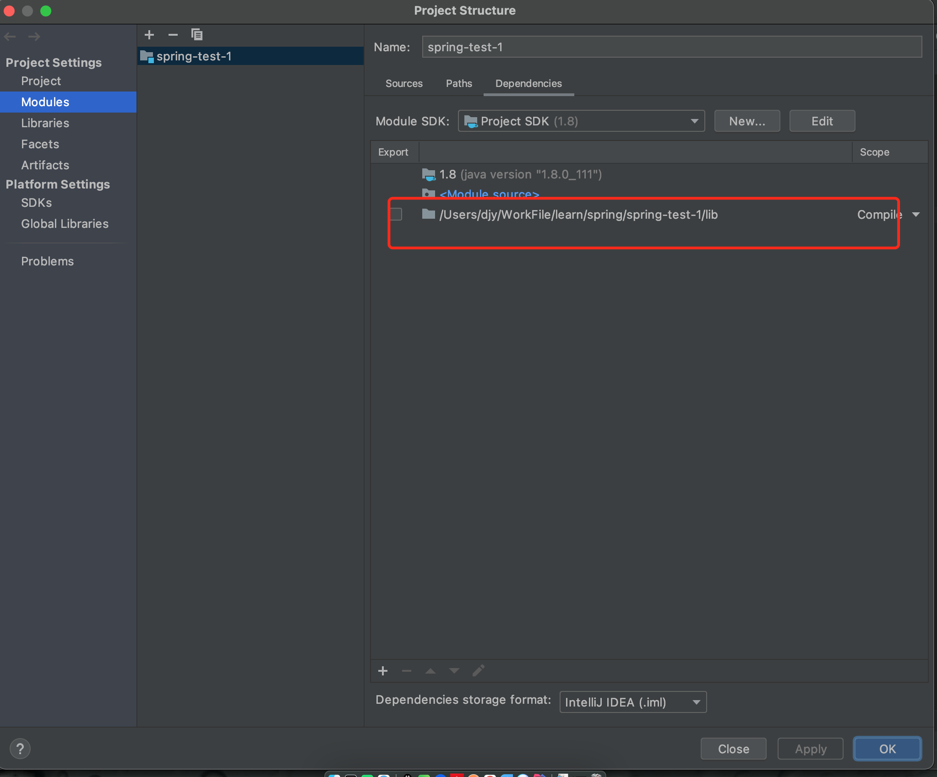Open Compile scope dropdown arrow
This screenshot has height=777, width=937.
coord(916,215)
